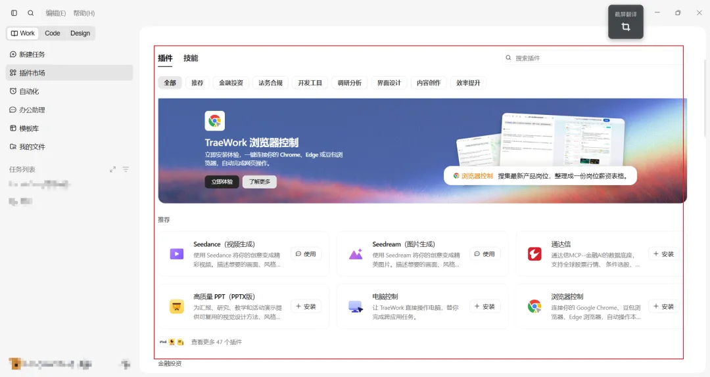Click the 电脑控制 monitor icon
The image size is (710, 377).
(x=356, y=307)
